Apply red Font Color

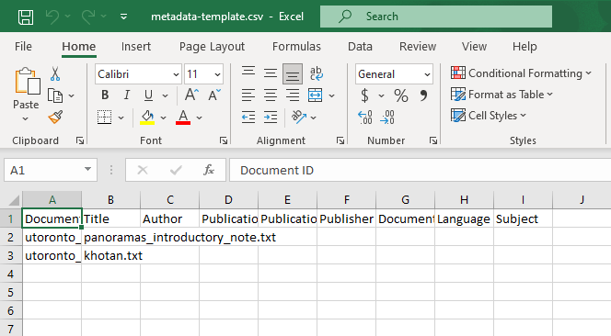click(183, 118)
